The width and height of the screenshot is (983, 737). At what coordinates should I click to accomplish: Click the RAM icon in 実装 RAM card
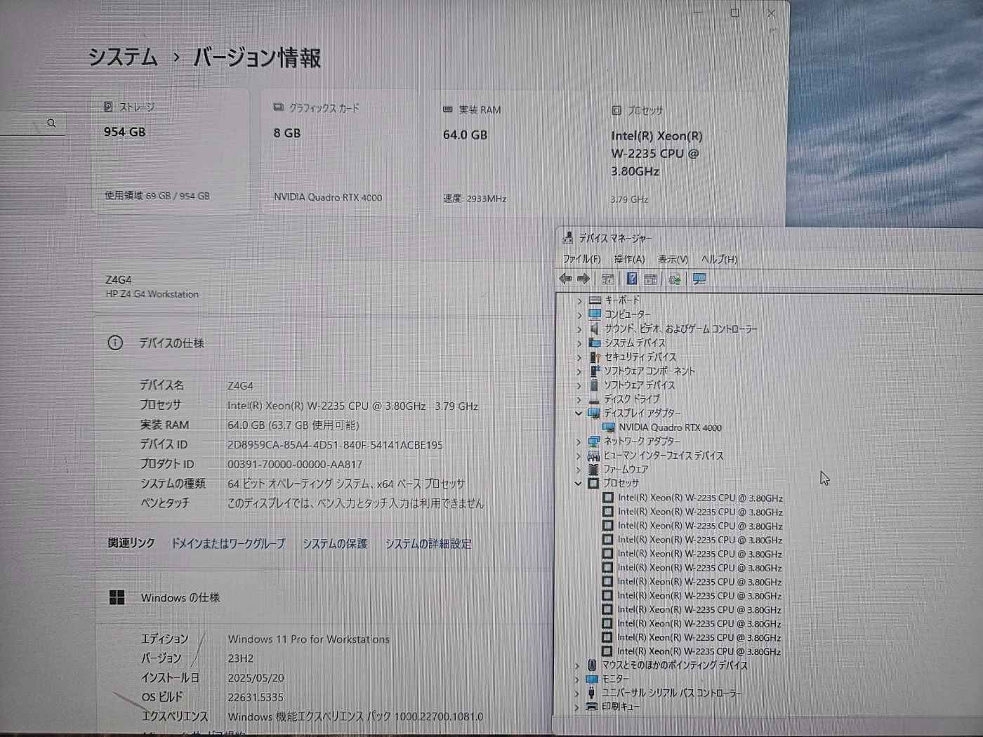447,109
